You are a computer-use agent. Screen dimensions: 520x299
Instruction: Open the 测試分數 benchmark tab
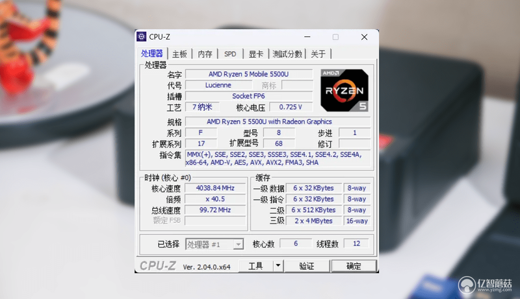point(287,54)
